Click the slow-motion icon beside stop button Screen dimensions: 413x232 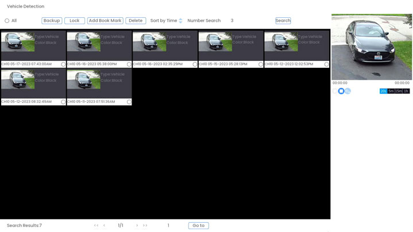[348, 91]
